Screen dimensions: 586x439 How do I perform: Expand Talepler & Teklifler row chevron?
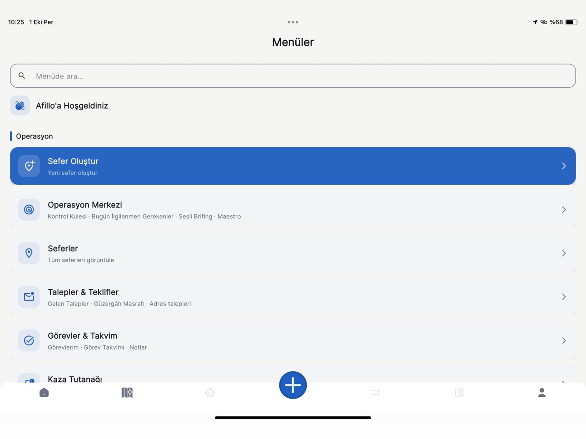[564, 296]
